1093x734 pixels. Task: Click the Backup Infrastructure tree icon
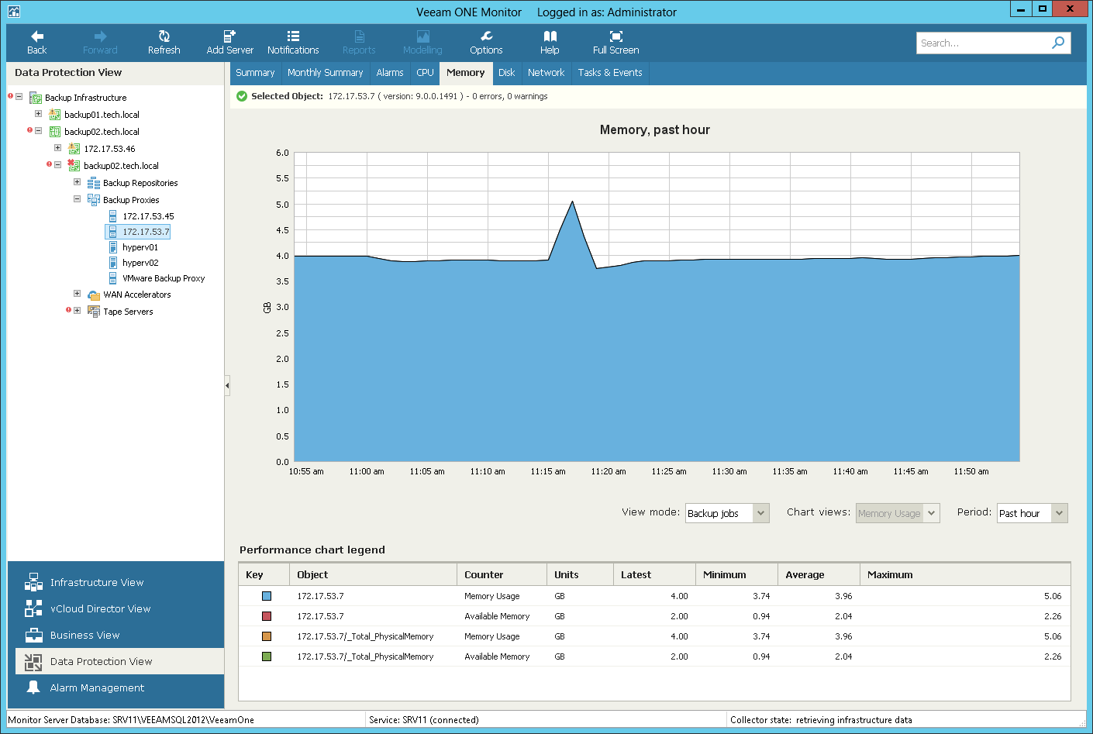(35, 98)
